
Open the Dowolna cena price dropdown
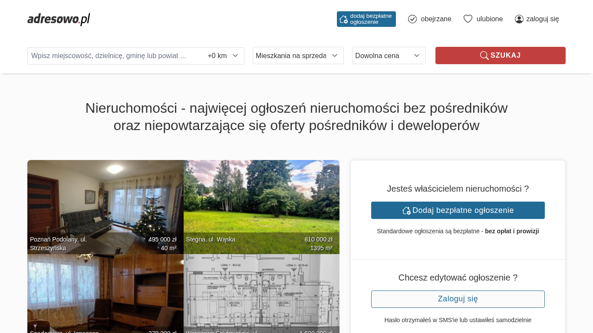389,55
